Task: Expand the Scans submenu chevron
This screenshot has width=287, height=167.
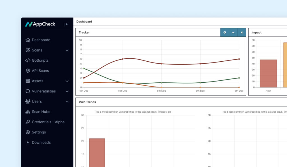Action: 67,50
